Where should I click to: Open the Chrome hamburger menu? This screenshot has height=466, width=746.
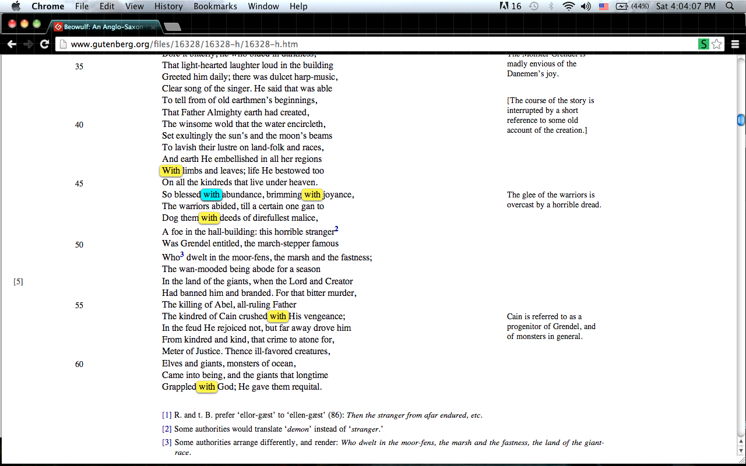pyautogui.click(x=735, y=44)
